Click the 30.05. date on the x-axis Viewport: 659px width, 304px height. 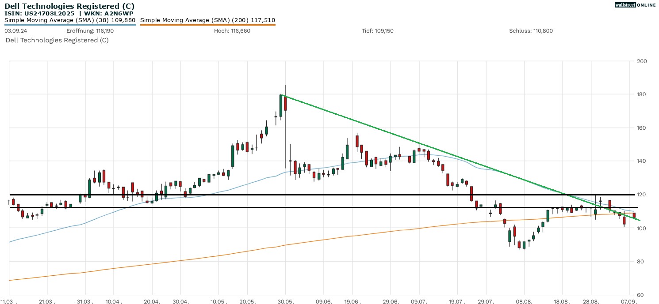[285, 300]
